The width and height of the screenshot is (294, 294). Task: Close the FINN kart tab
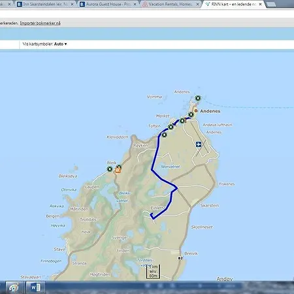click(260, 4)
